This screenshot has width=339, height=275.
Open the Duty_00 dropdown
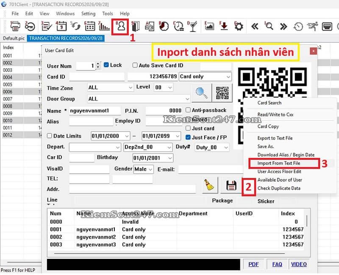[212, 147]
